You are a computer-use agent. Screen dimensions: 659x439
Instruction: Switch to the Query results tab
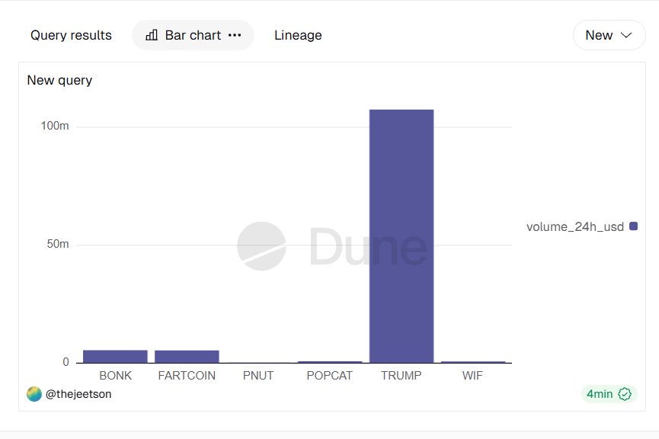coord(71,35)
